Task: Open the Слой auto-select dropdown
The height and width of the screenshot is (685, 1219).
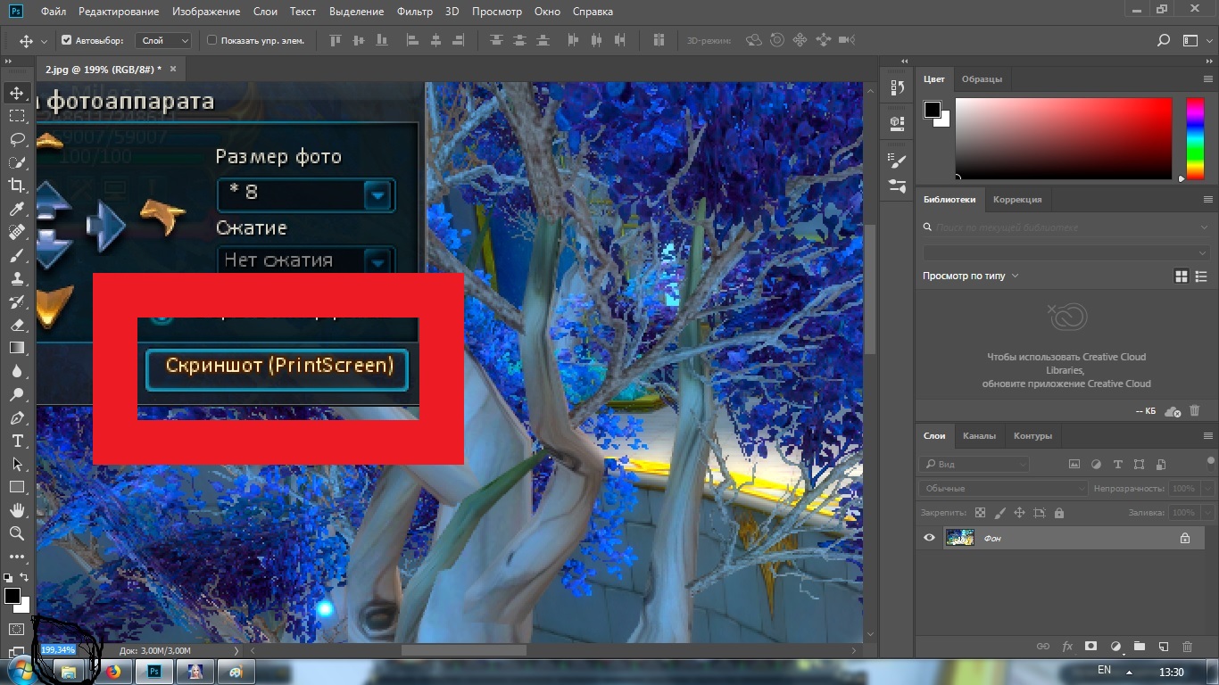Action: pyautogui.click(x=163, y=40)
